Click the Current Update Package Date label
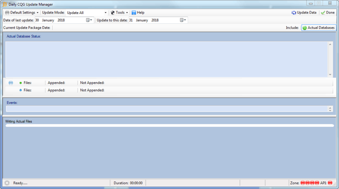This screenshot has height=189, width=339. 26,28
